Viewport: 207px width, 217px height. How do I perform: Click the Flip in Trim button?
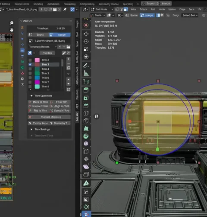click(38, 111)
